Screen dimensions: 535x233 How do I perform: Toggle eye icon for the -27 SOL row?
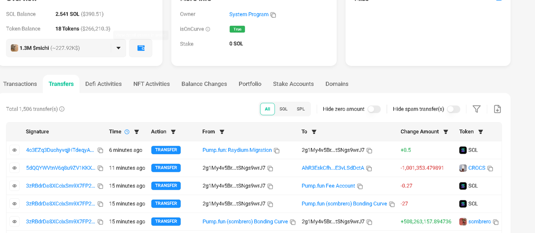(x=15, y=204)
